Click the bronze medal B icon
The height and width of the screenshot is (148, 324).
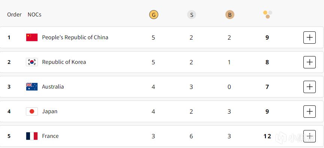click(x=230, y=15)
